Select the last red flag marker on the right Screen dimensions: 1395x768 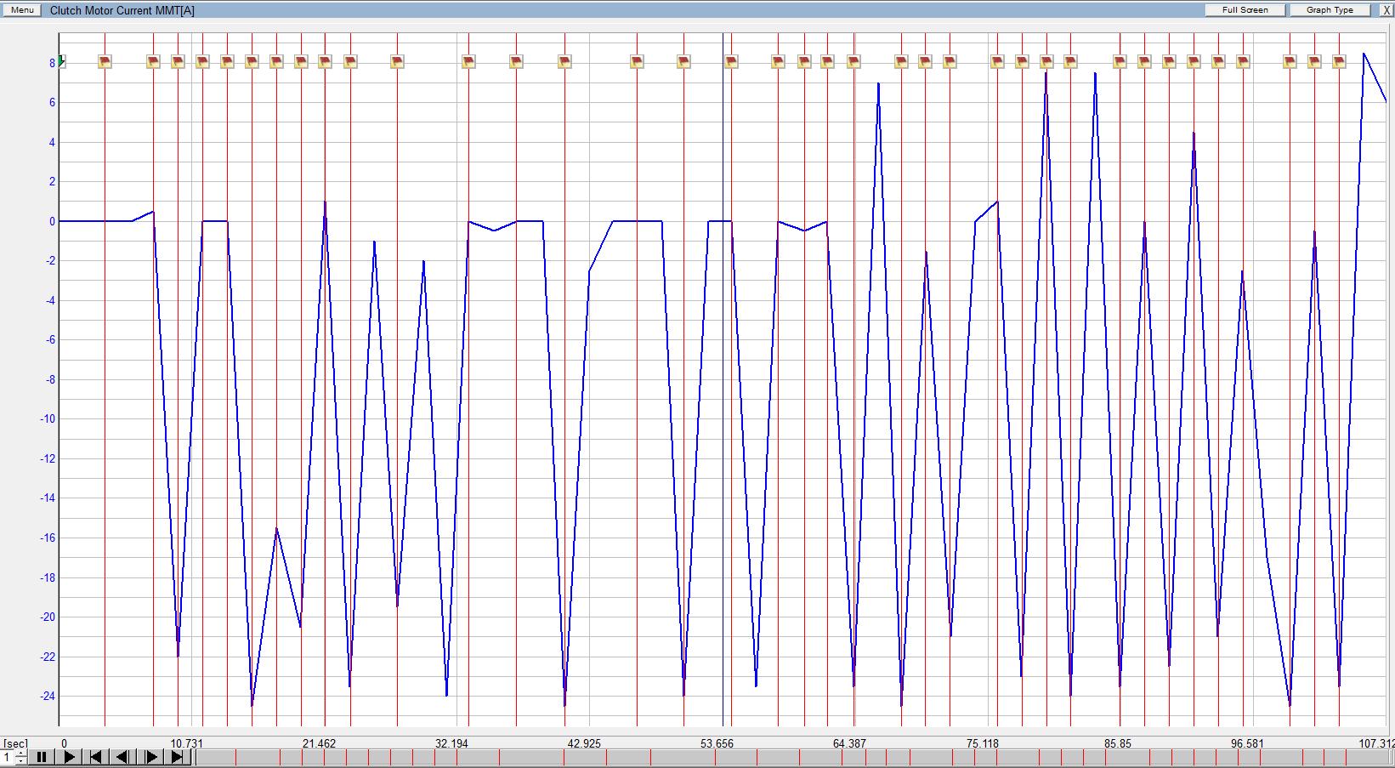pos(1339,61)
